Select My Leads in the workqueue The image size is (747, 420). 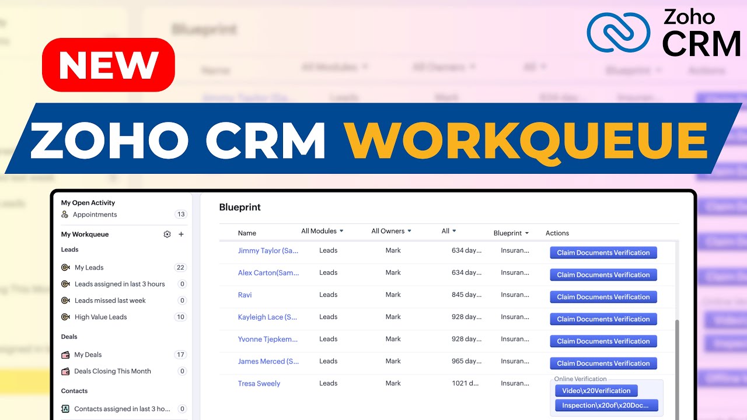89,268
